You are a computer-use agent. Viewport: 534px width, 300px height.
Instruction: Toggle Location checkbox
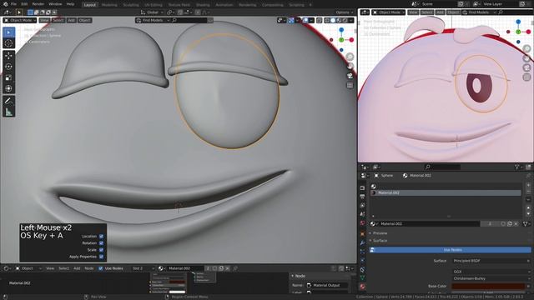[101, 236]
